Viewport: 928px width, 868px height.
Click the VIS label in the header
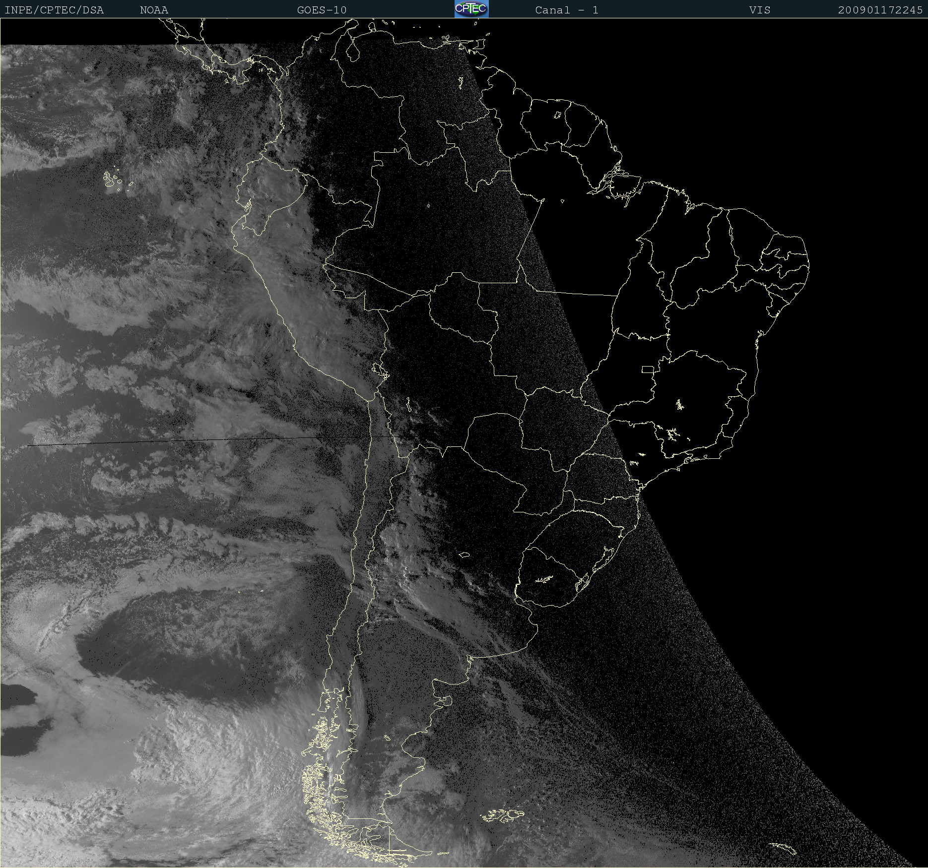[x=760, y=10]
